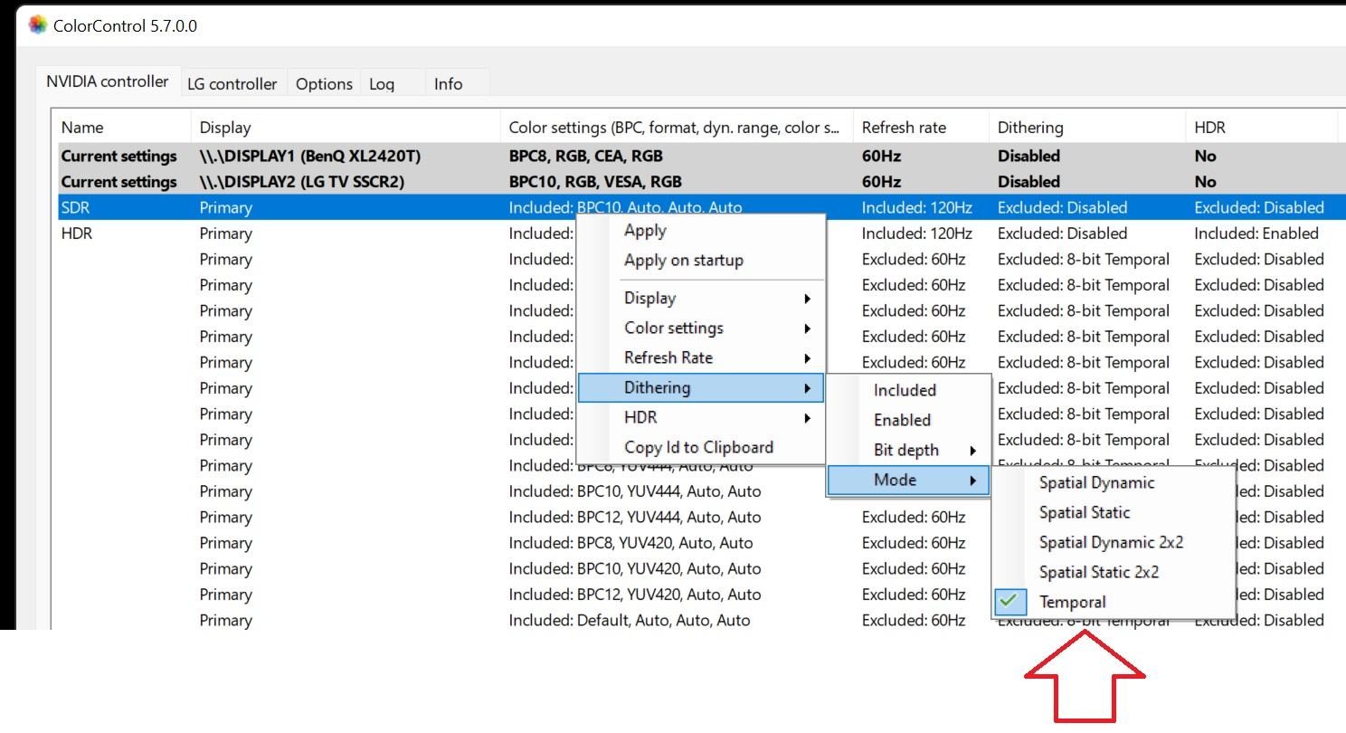Viewport: 1346px width, 733px height.
Task: Sort by the Dithering column header
Action: (x=1086, y=128)
